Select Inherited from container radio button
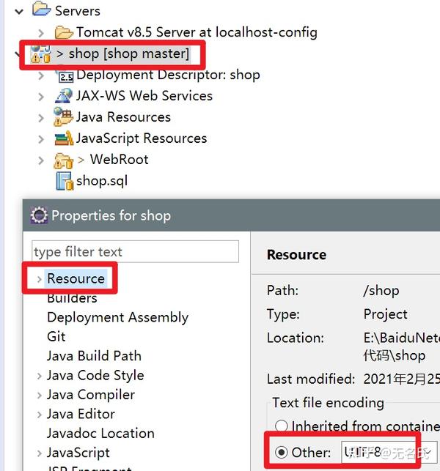The image size is (440, 471). tap(281, 426)
